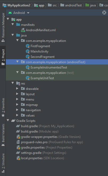Click the local.properties file icon
This screenshot has width=108, height=176.
tap(18, 158)
